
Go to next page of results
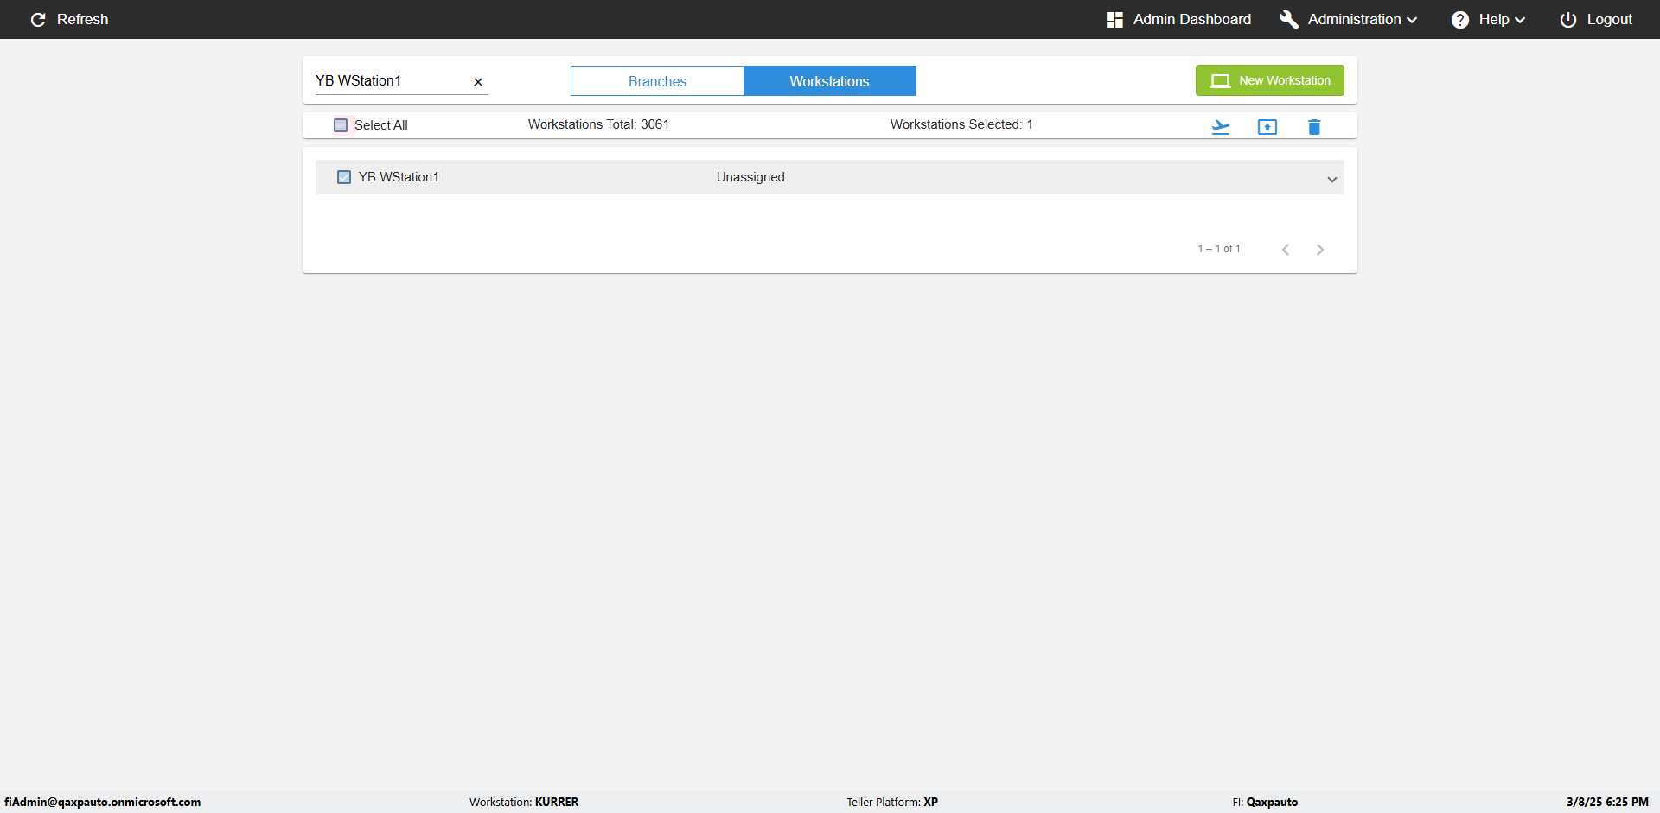(1320, 250)
